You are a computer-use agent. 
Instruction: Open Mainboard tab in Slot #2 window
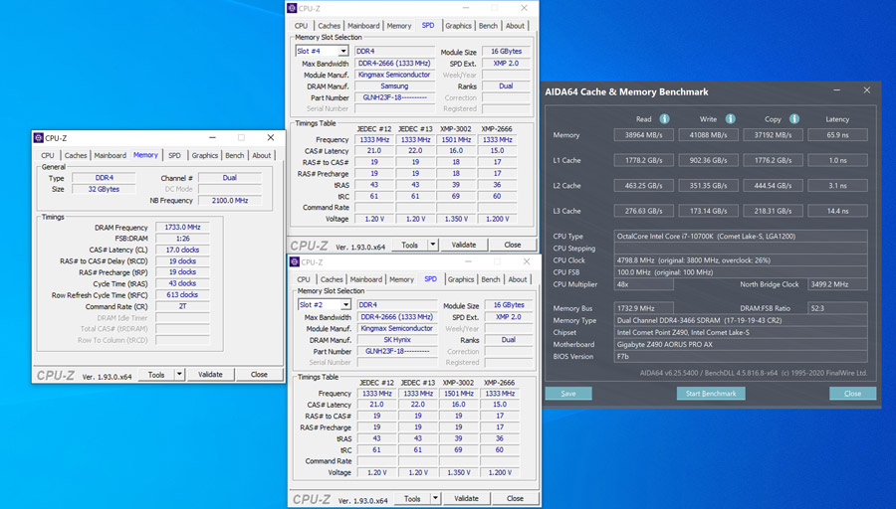coord(366,279)
